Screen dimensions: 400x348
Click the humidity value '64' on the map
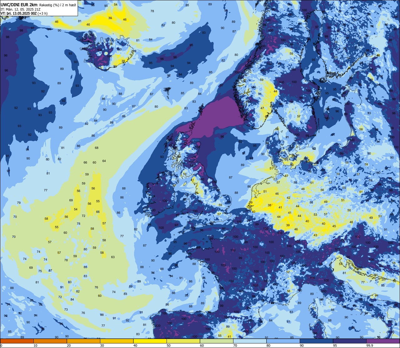coord(104,161)
